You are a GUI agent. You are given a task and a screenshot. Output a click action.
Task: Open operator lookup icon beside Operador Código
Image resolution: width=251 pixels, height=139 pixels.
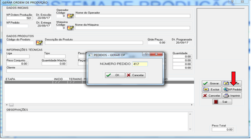[x=70, y=16]
